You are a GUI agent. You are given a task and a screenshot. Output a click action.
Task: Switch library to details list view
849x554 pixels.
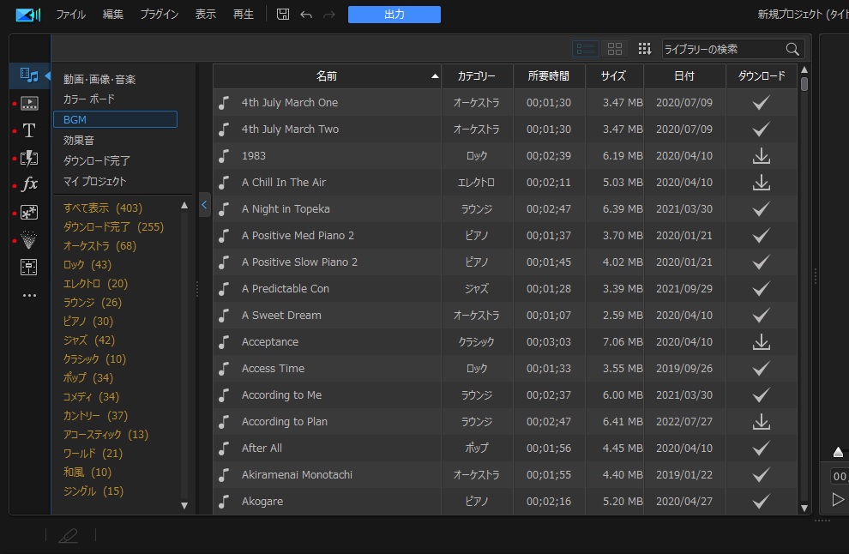pyautogui.click(x=586, y=49)
